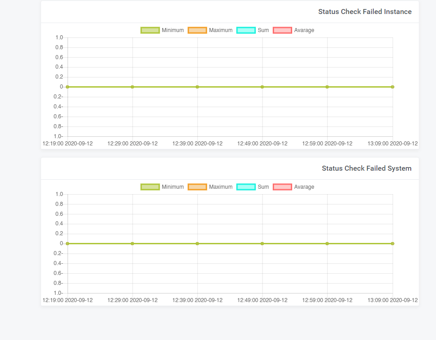Toggle Sum series in Status Check Failed Instance chart
The image size is (436, 340).
[253, 30]
